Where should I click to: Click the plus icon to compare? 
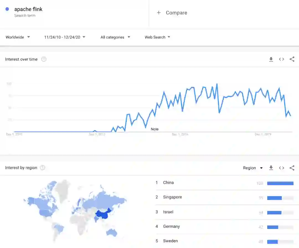159,13
